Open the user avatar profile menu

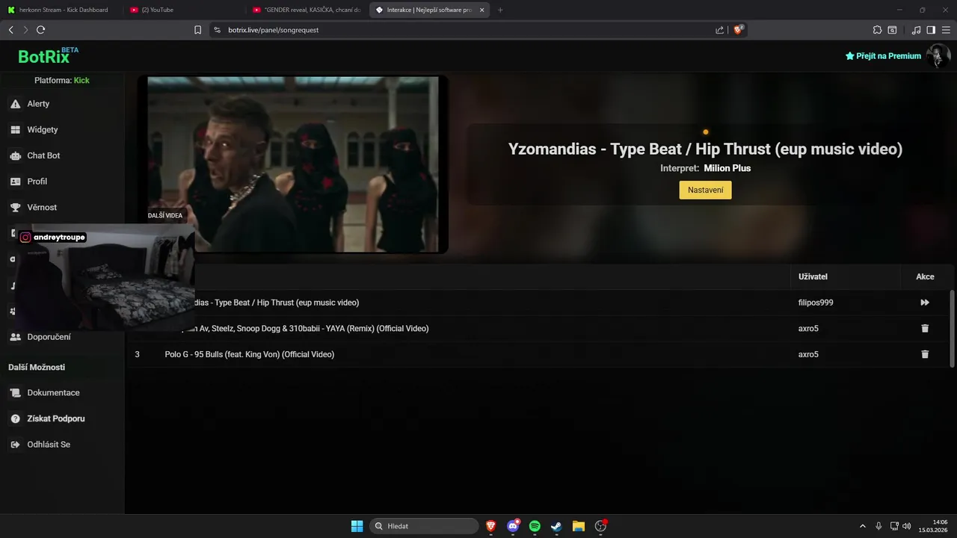938,56
